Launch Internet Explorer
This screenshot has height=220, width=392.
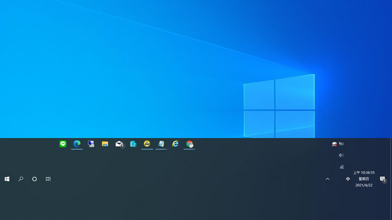(175, 144)
